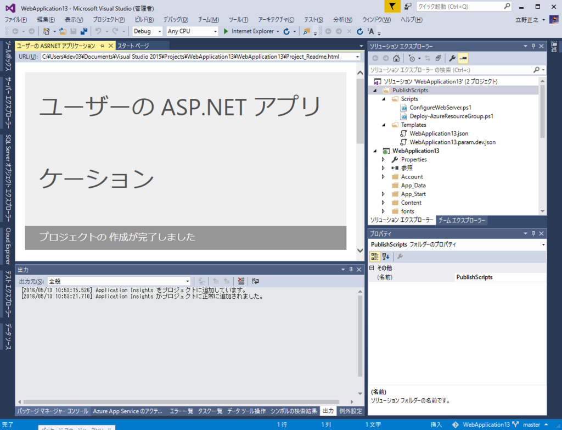Switch to the エラー一覧 tab
562x430 pixels.
tap(181, 411)
